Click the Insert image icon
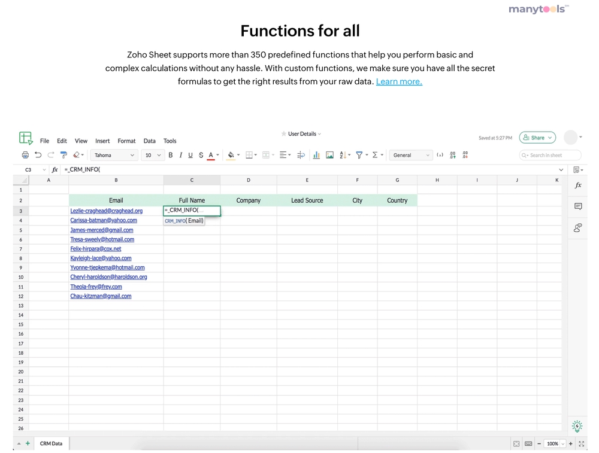The width and height of the screenshot is (599, 453). coord(329,155)
